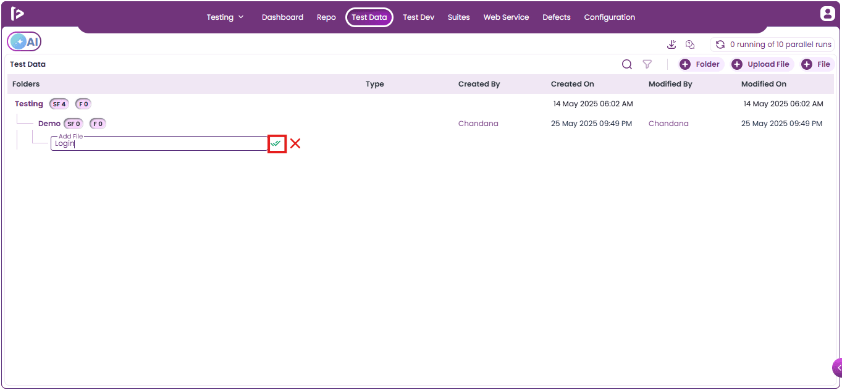The image size is (842, 390).
Task: Click Chandana in the Modified By column
Action: pyautogui.click(x=668, y=124)
